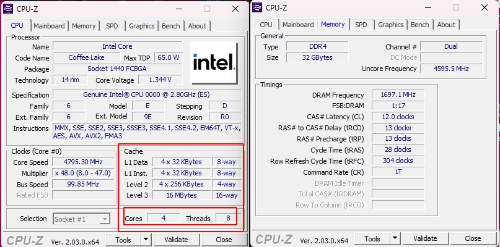The width and height of the screenshot is (500, 247).
Task: Click the Bus Speed value 99.85 MHz
Action: 83,184
